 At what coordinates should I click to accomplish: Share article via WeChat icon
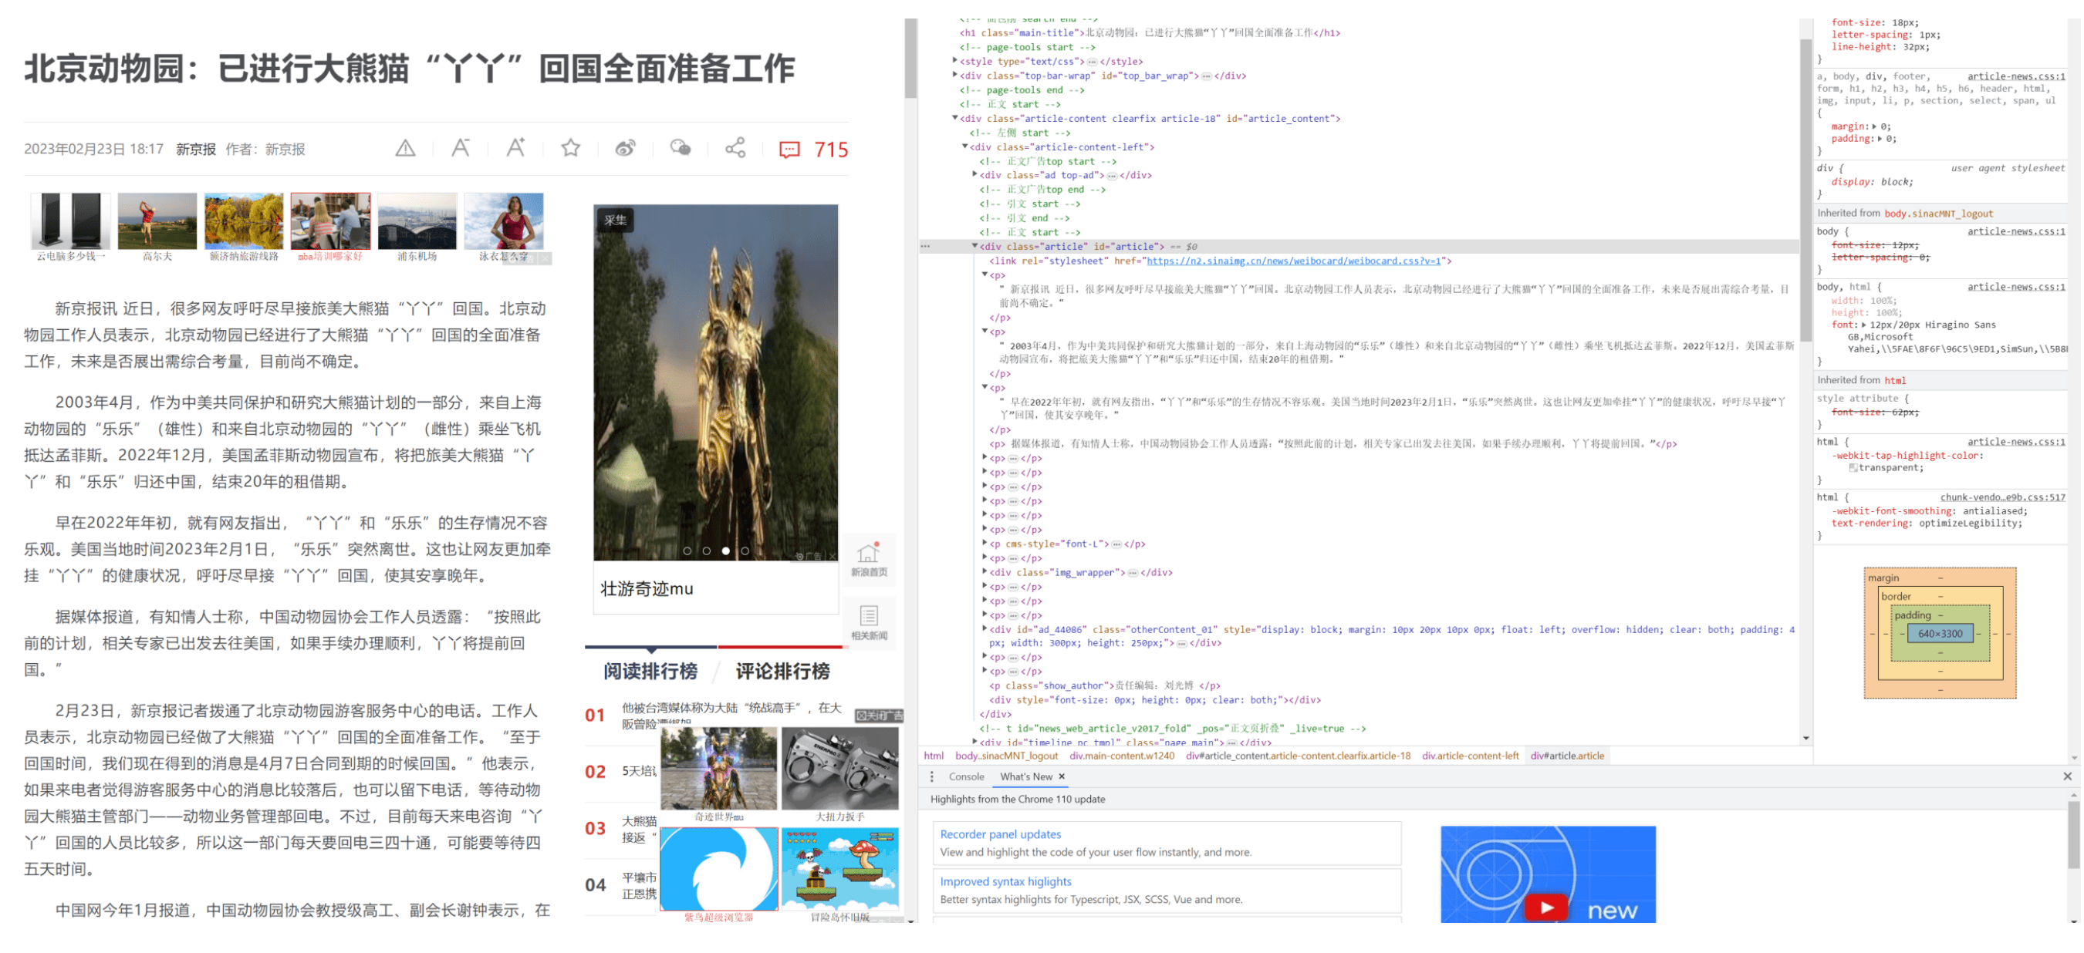[x=681, y=148]
